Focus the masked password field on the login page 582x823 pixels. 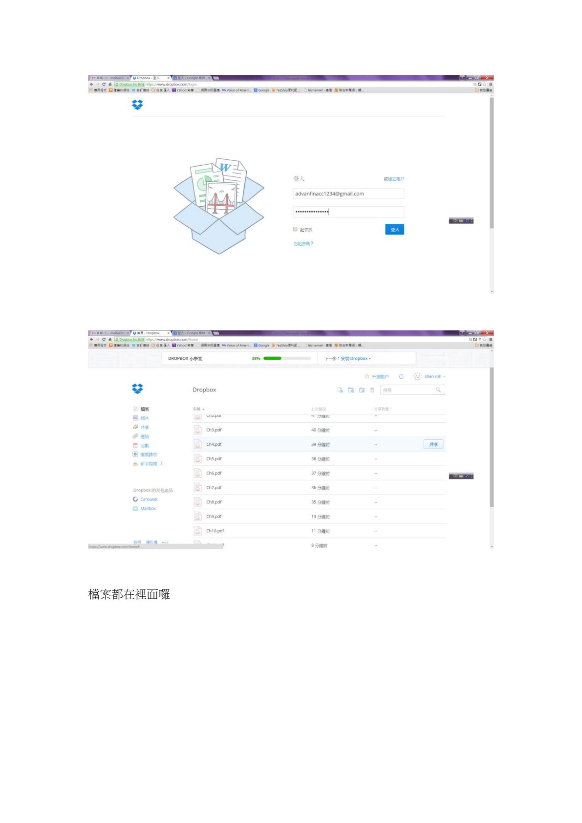[348, 212]
